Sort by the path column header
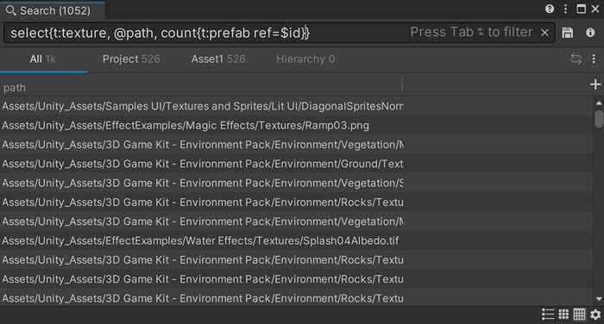The image size is (604, 324). [x=201, y=87]
